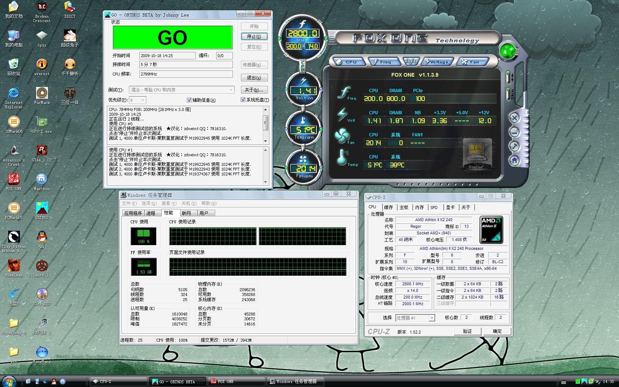619x387 pixels.
Task: Uncheck the 系统托盘(T) checkbox
Action: coord(243,100)
